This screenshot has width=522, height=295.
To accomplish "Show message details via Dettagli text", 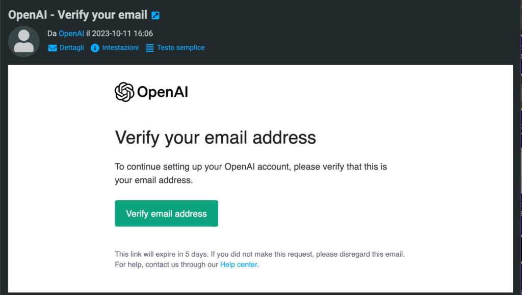I will [72, 47].
